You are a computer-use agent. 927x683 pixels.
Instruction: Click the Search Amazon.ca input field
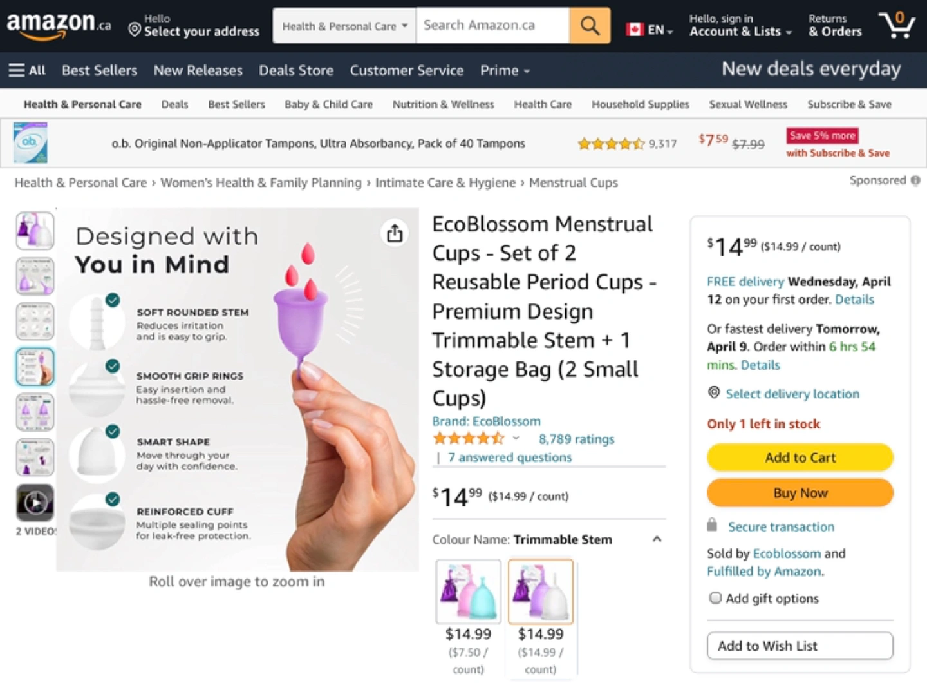click(492, 26)
